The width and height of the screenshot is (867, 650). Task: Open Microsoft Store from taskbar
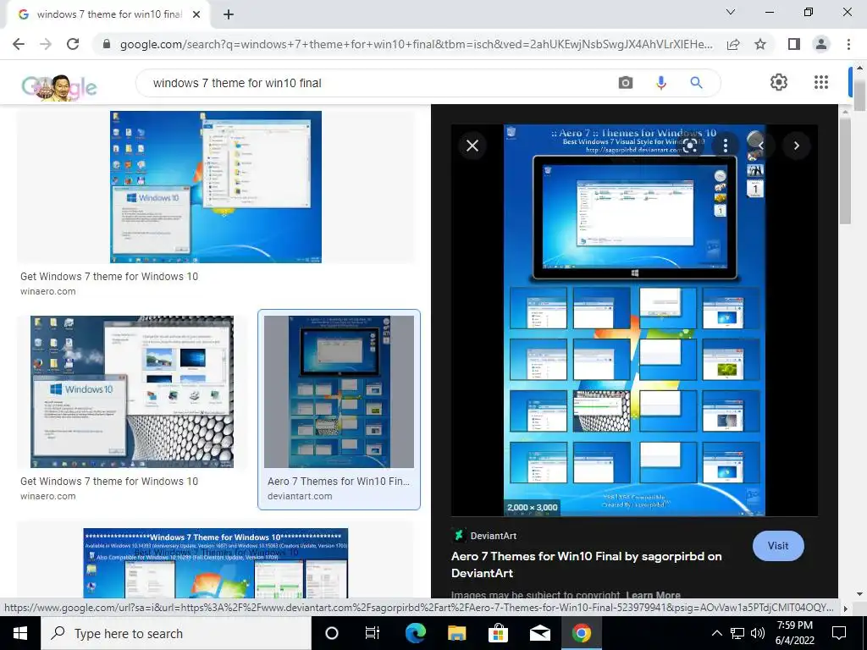498,633
